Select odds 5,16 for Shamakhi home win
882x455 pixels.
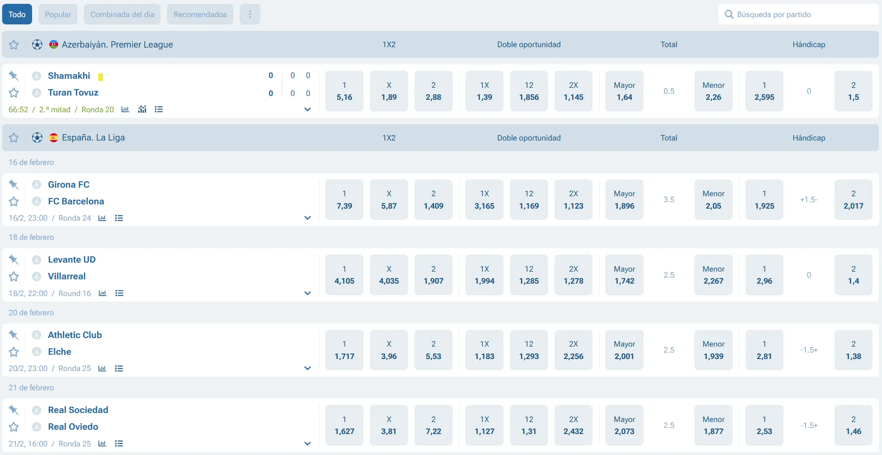344,91
